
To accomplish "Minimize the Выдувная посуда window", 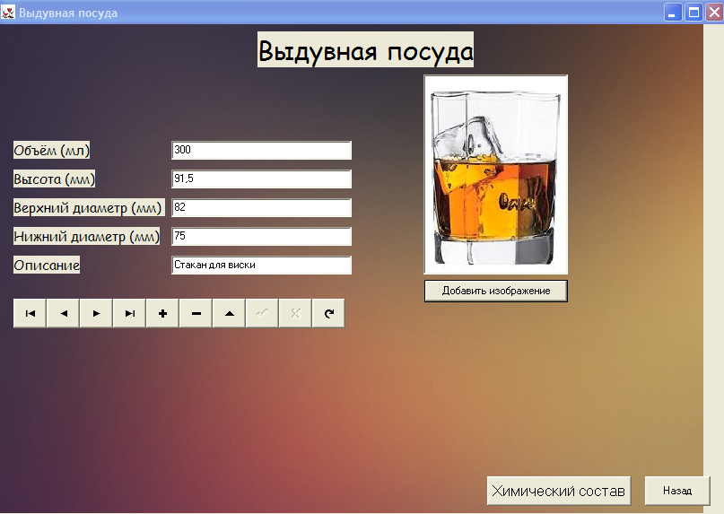I will tap(673, 13).
